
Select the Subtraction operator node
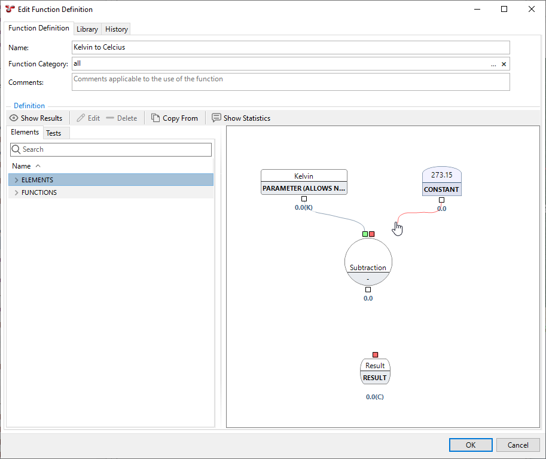click(368, 264)
